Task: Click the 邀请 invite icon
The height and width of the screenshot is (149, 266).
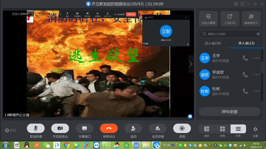Action: 133,128
